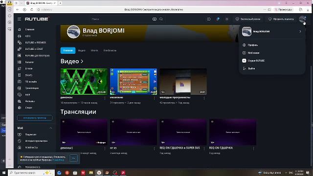The width and height of the screenshot is (313, 176).
Task: Accept cookies with Ок button
Action: coord(73,158)
